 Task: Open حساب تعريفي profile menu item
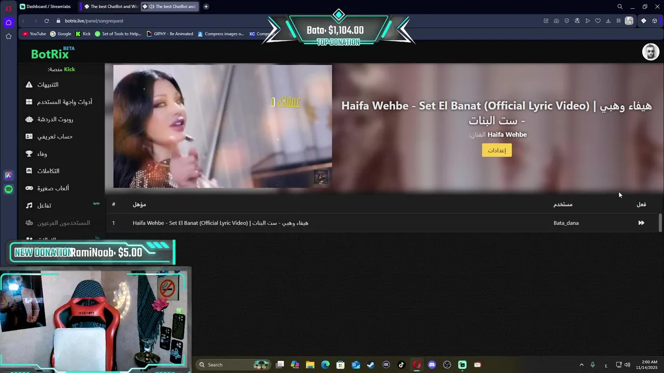point(54,136)
